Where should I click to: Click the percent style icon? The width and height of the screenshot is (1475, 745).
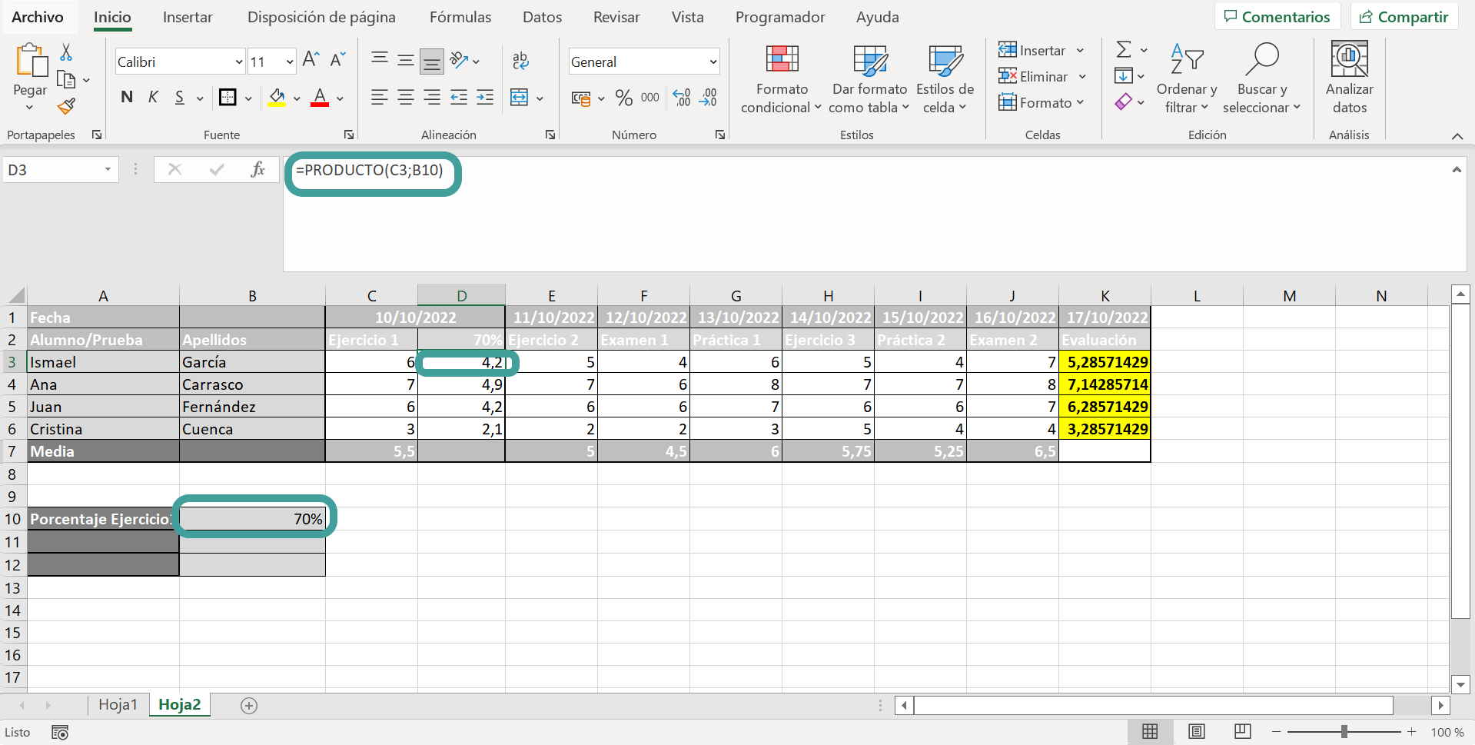[623, 98]
